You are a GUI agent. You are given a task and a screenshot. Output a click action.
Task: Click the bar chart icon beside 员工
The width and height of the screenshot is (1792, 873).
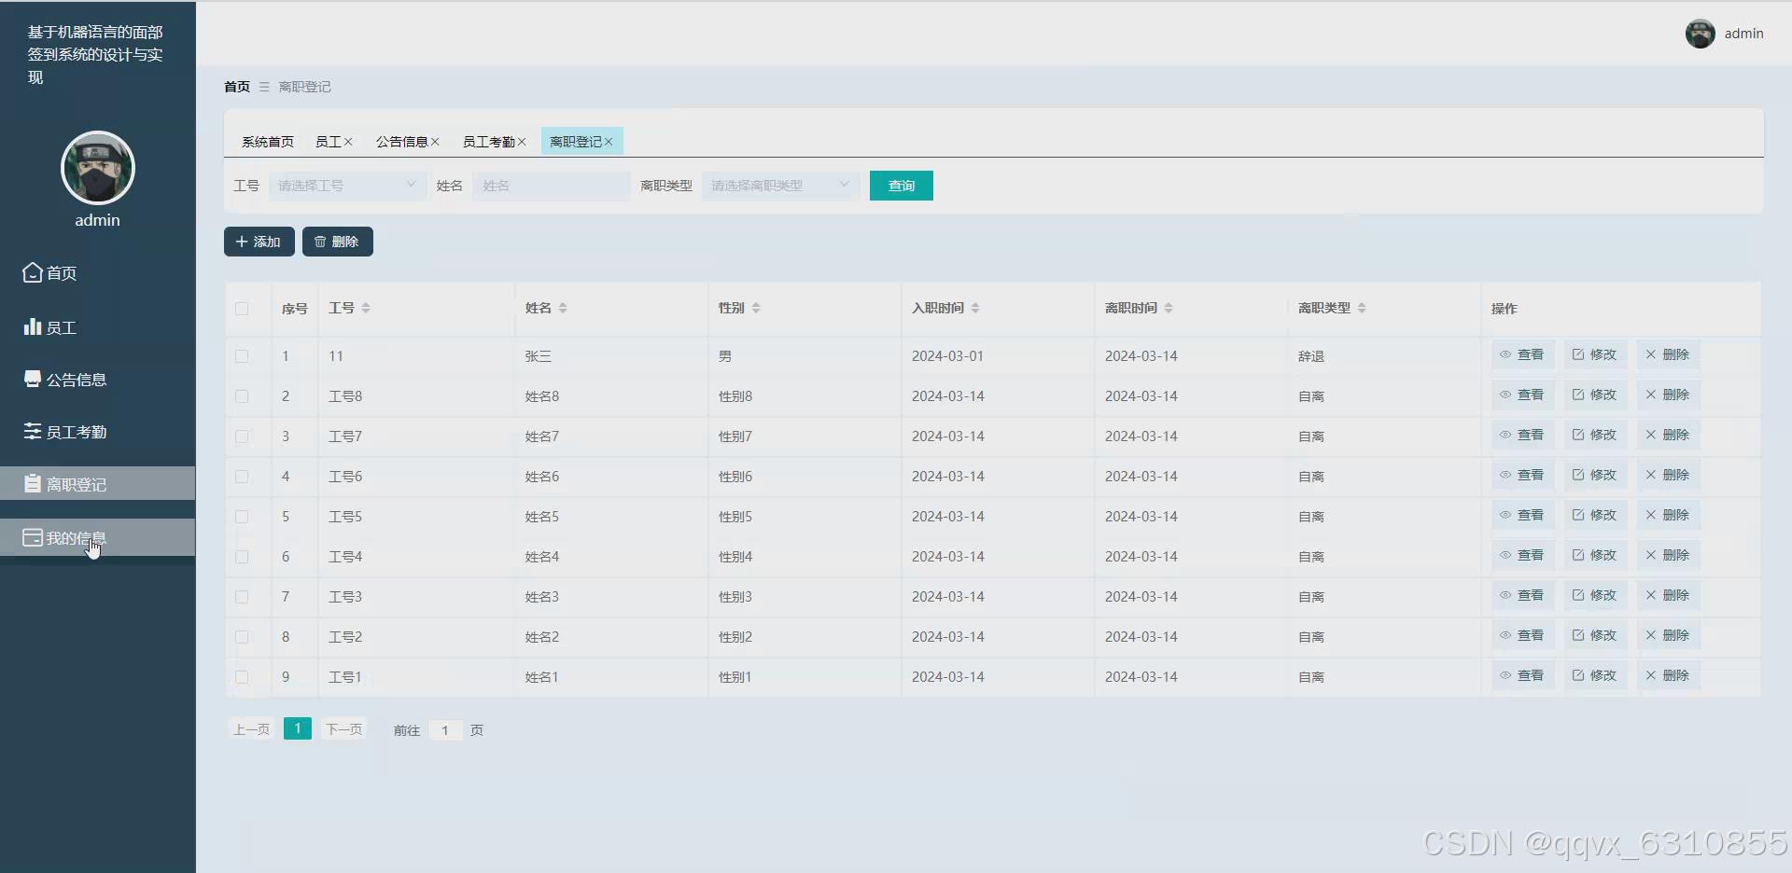pyautogui.click(x=33, y=326)
